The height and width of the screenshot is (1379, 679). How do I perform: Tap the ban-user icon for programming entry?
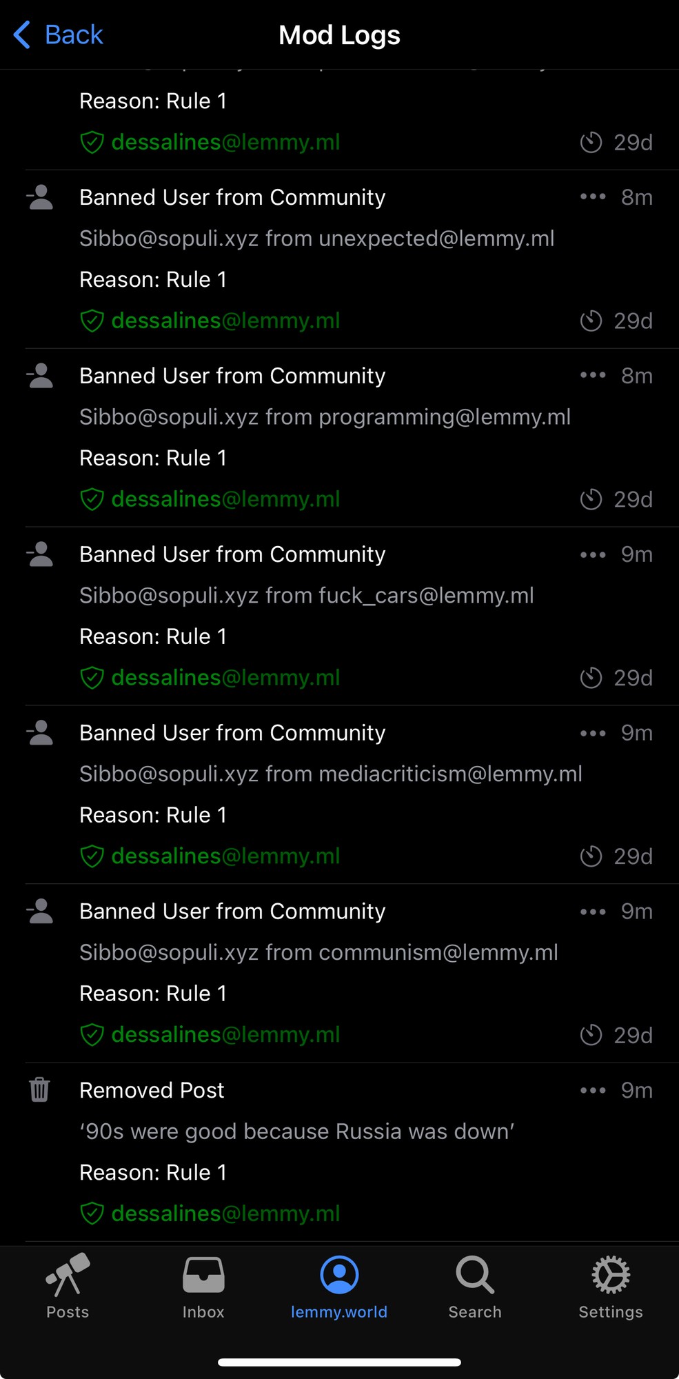point(40,375)
